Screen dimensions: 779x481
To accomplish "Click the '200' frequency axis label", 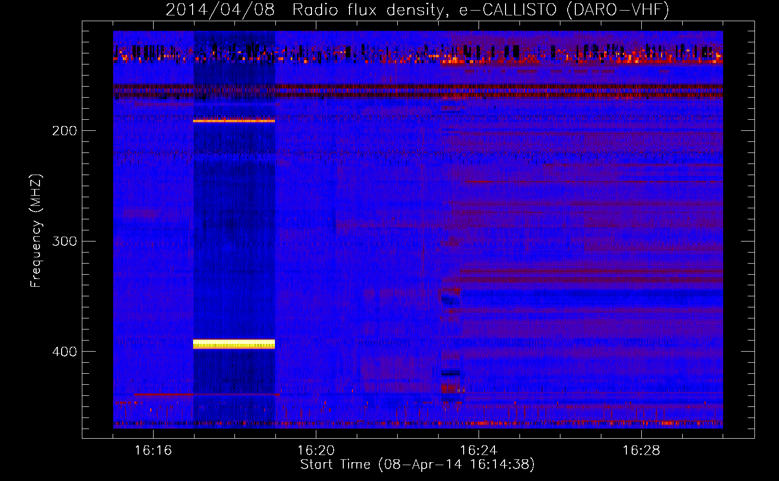I will pyautogui.click(x=65, y=131).
